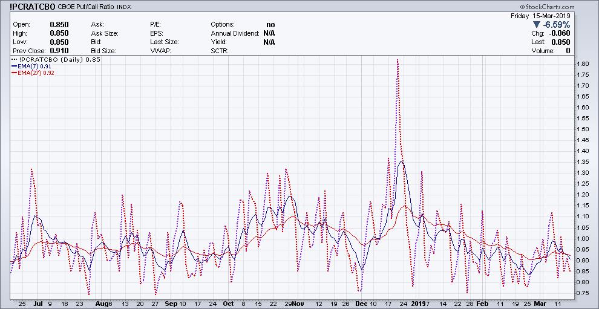This screenshot has width=599, height=309.
Task: Click the blue EMA(7) legend line marker
Action: 15,67
